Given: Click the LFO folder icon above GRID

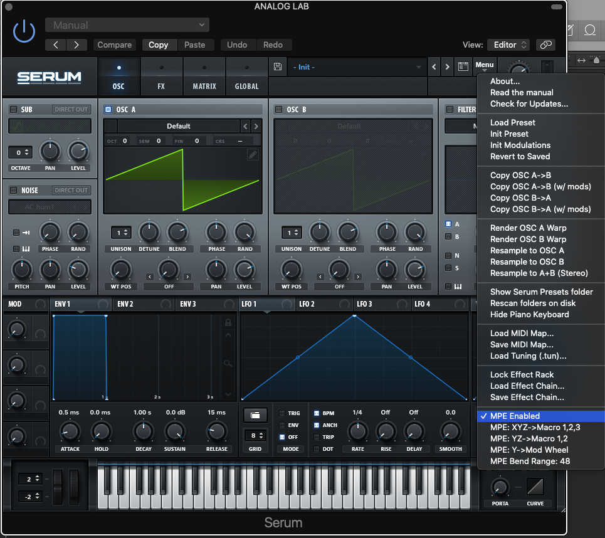Looking at the screenshot, I should [255, 414].
